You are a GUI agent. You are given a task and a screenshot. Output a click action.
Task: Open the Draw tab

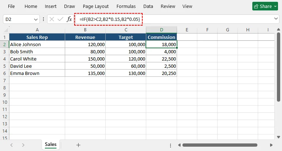point(70,6)
